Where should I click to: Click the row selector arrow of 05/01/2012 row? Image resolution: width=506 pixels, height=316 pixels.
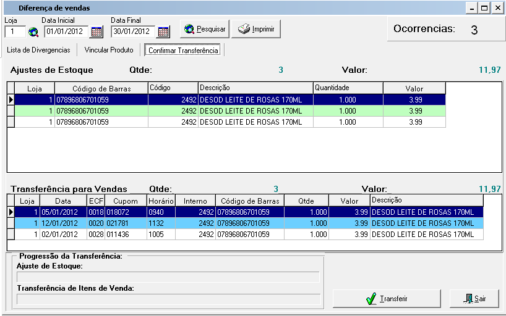[x=11, y=212]
